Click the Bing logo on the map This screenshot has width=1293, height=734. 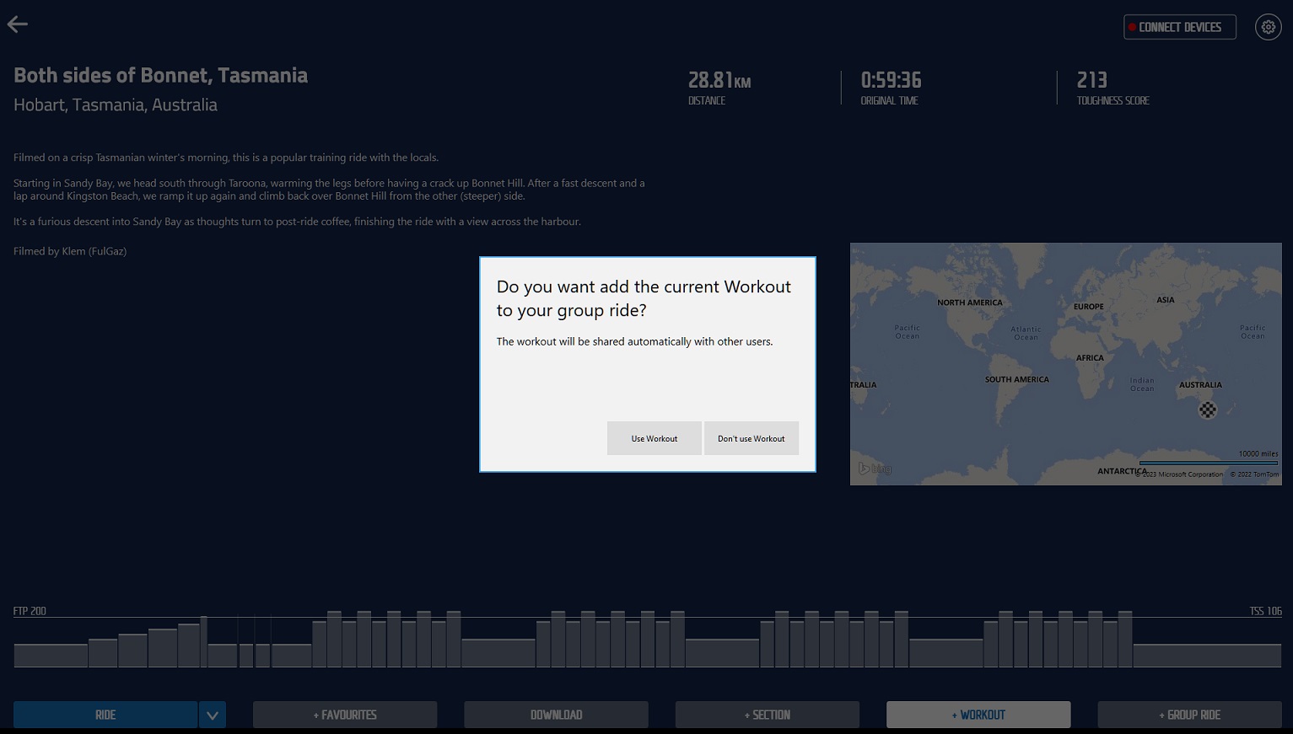(875, 469)
